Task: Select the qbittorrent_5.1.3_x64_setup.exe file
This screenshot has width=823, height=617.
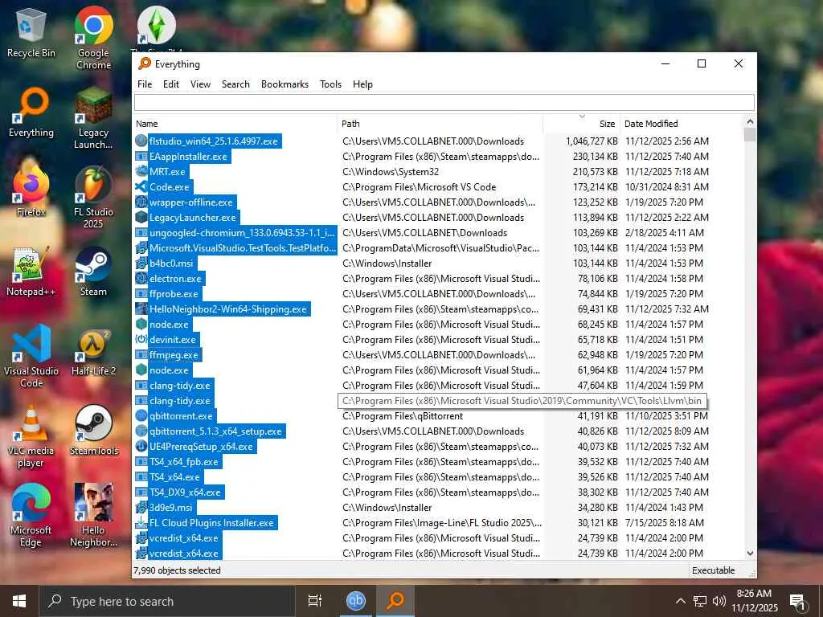Action: pos(215,431)
